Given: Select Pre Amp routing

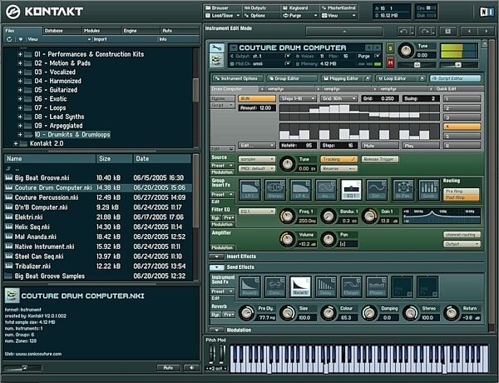Looking at the screenshot, I should [x=461, y=191].
